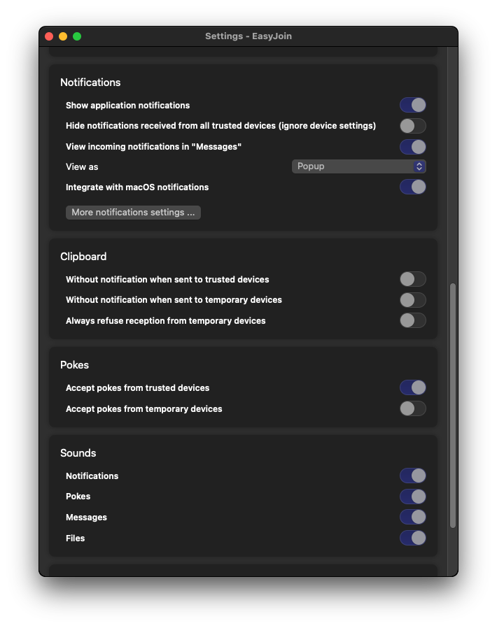The width and height of the screenshot is (497, 628).
Task: Disable Messages sound switch
Action: (412, 517)
